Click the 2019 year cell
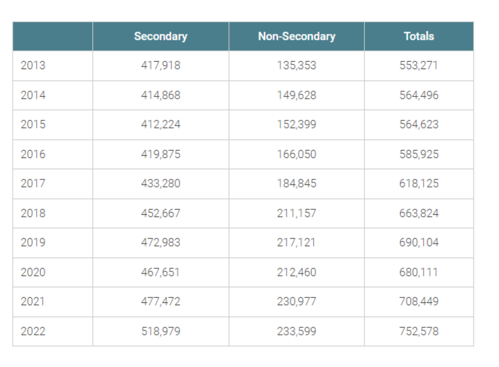This screenshot has height=367, width=499. (x=33, y=242)
